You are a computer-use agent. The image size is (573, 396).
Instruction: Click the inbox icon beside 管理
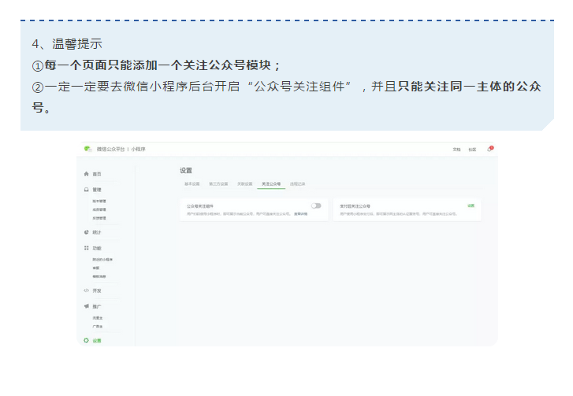(x=86, y=190)
